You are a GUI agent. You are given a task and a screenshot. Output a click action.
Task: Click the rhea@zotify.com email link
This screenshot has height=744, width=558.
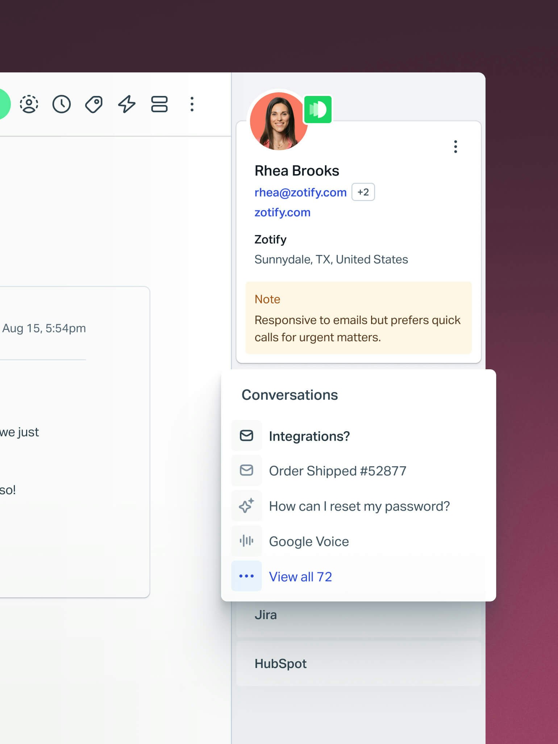300,192
